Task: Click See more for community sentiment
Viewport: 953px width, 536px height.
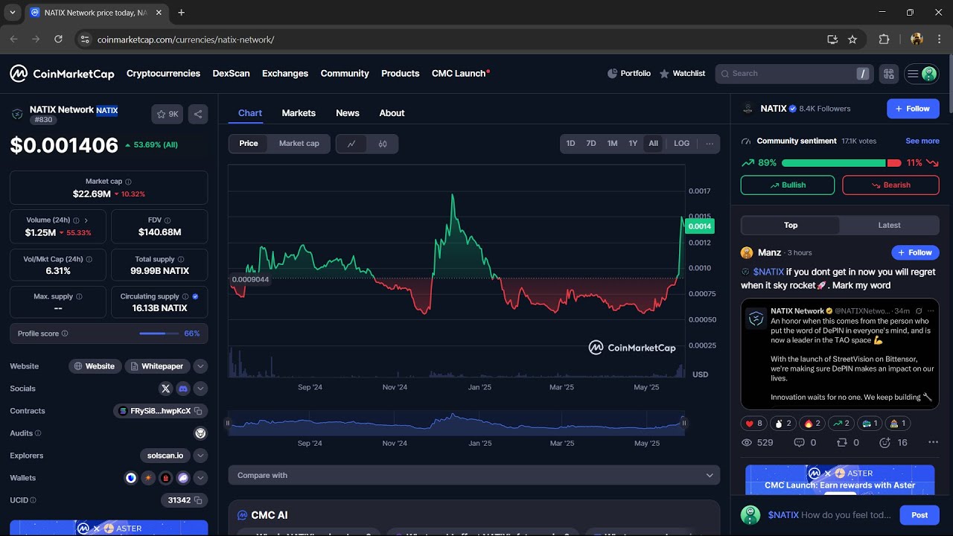Action: point(922,141)
